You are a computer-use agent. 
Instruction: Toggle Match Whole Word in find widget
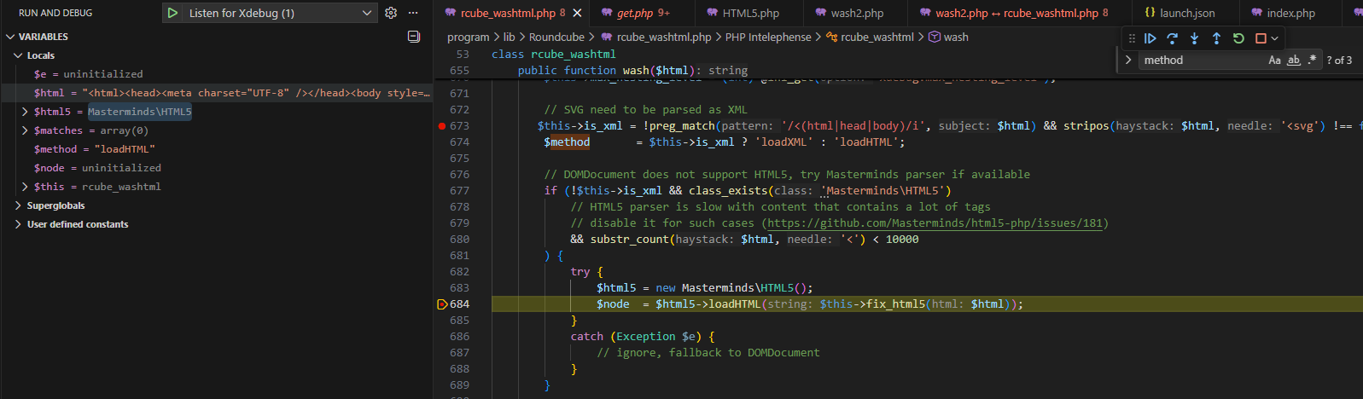[1294, 60]
